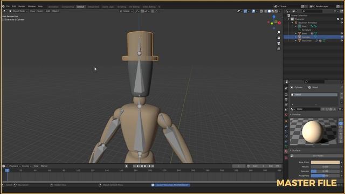The height and width of the screenshot is (194, 345).
Task: Open the Modifiers wrench properties tab
Action: click(286, 126)
